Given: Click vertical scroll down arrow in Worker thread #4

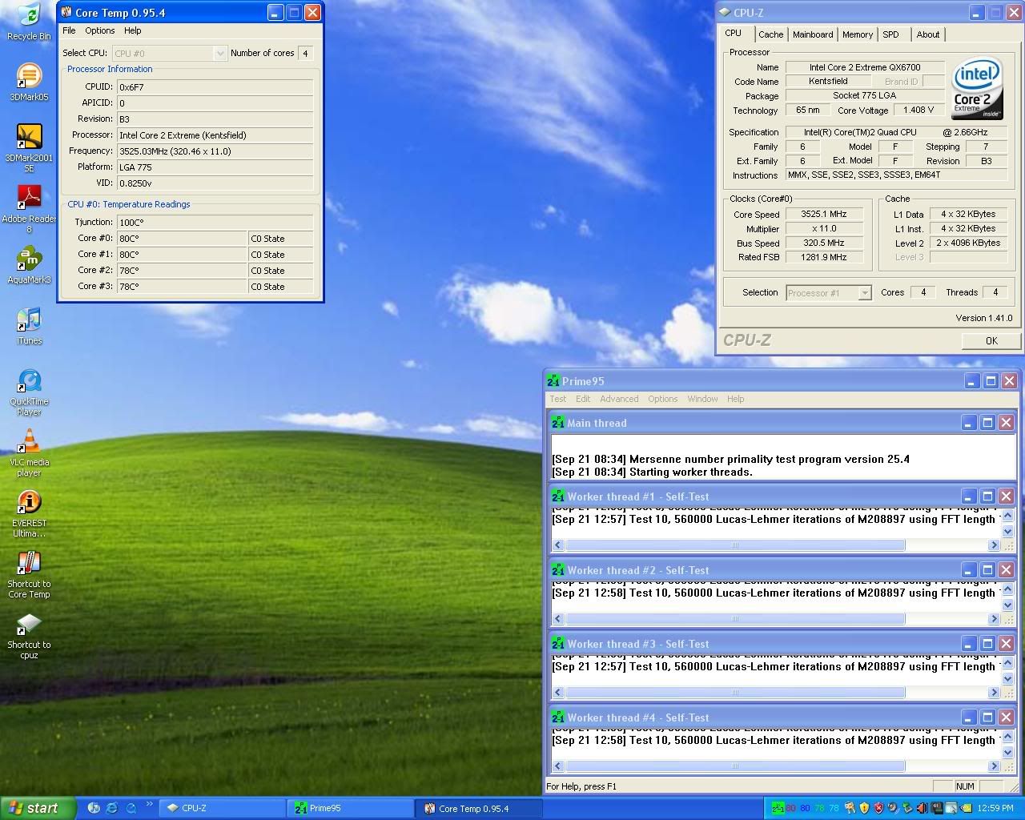Looking at the screenshot, I should [x=1008, y=753].
